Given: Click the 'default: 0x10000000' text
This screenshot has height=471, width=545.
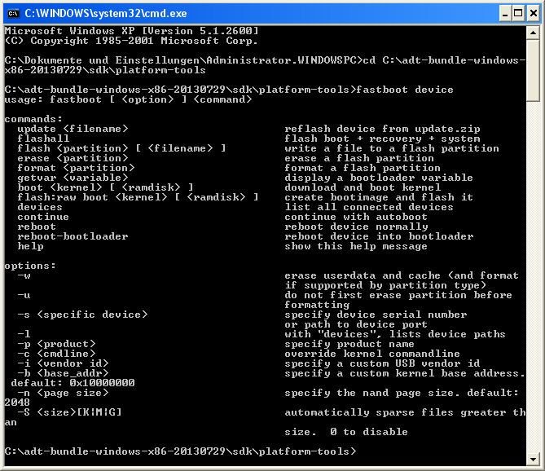Looking at the screenshot, I should [73, 383].
